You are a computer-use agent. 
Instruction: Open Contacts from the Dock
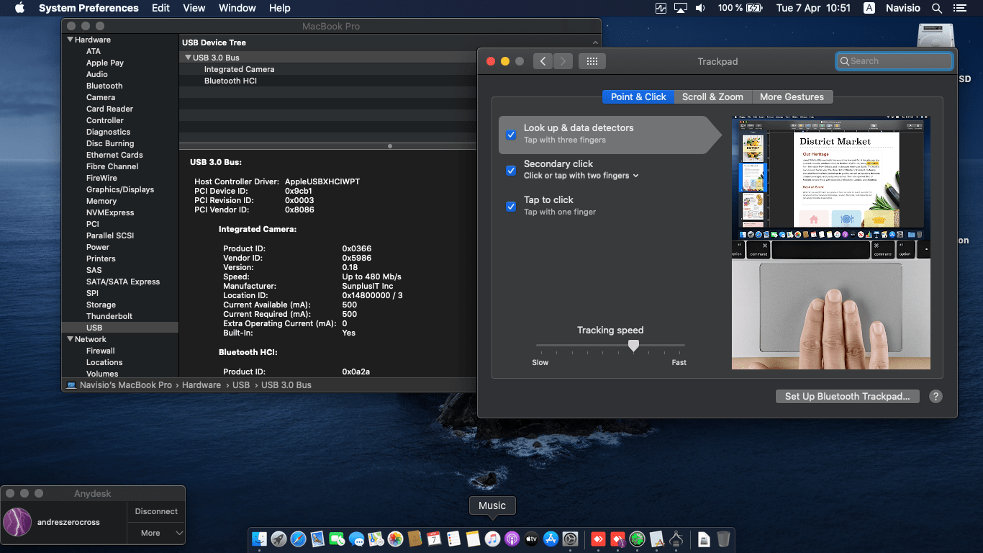(x=415, y=539)
